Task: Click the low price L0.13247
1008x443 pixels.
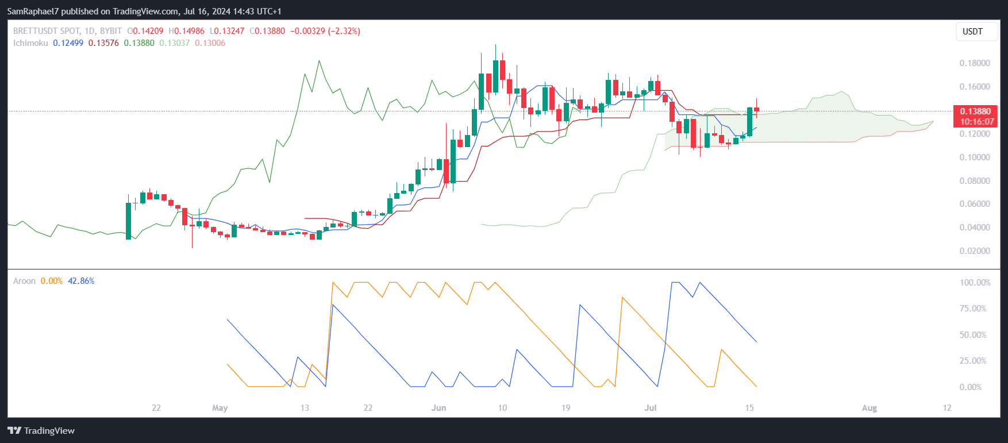Action: 227,31
